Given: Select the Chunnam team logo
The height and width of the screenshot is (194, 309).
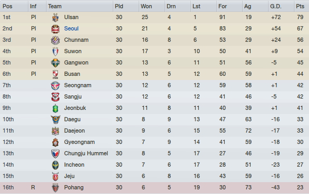Looking at the screenshot, I should 55,40.
